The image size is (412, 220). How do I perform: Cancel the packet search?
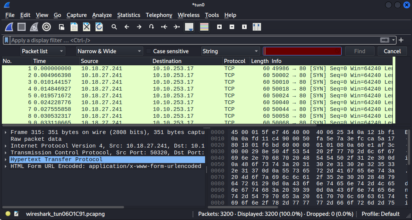pyautogui.click(x=392, y=51)
